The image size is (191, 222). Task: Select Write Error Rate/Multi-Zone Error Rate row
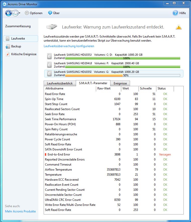(x=114, y=205)
